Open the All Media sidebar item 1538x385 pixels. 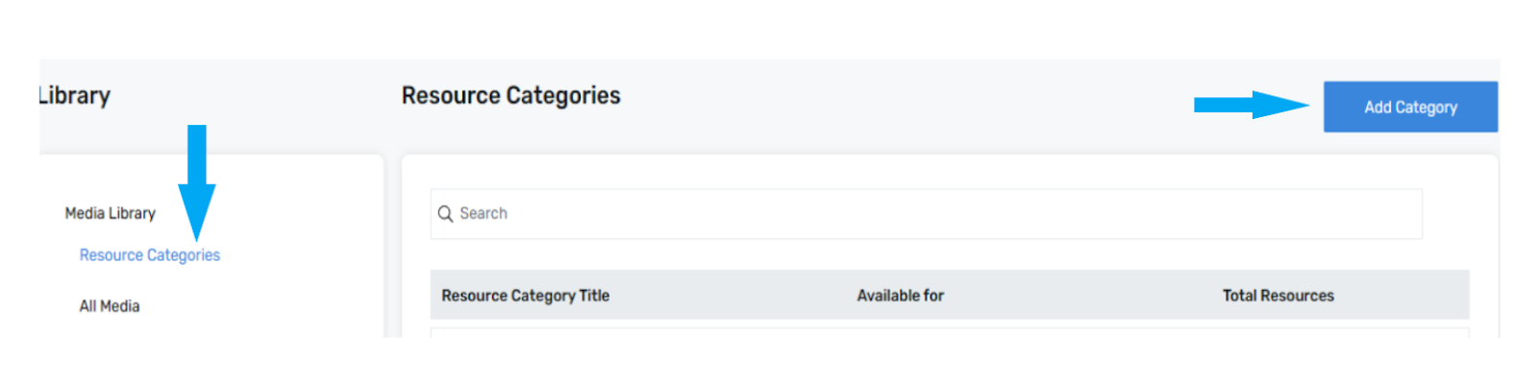point(110,306)
